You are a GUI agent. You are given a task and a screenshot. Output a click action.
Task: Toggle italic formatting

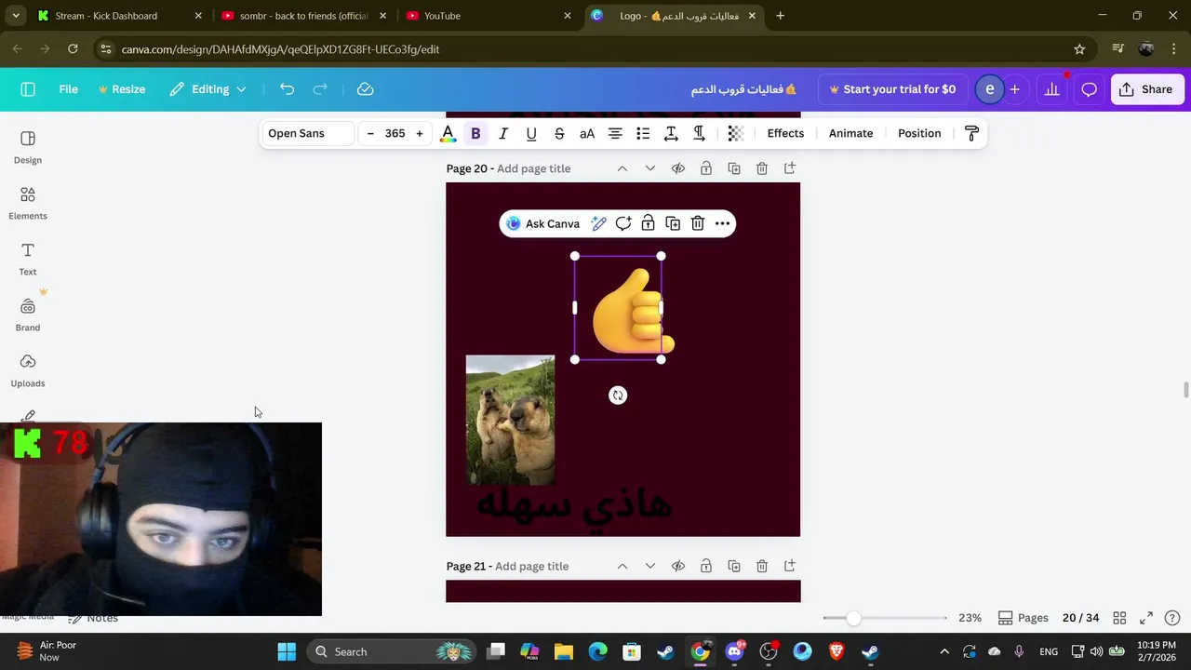503,133
